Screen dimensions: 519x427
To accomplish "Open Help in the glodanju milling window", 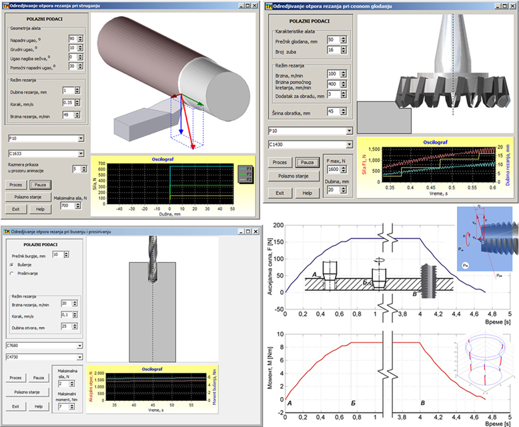I will pyautogui.click(x=308, y=193).
